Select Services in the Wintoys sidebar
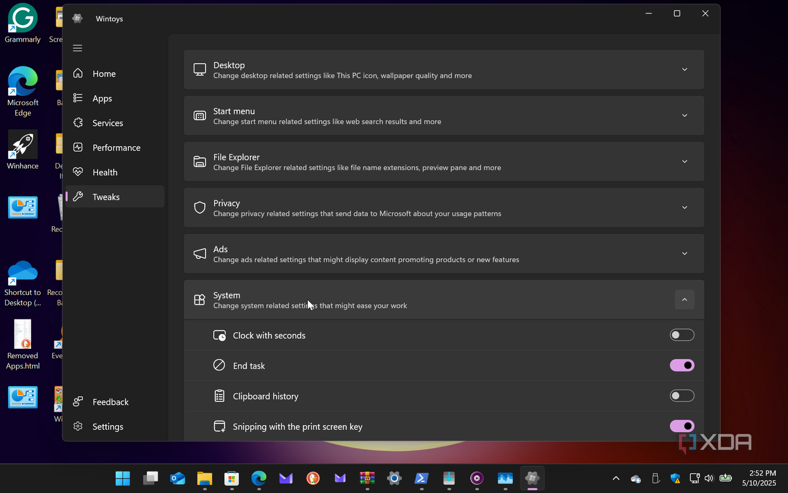This screenshot has height=493, width=788. pos(115,123)
